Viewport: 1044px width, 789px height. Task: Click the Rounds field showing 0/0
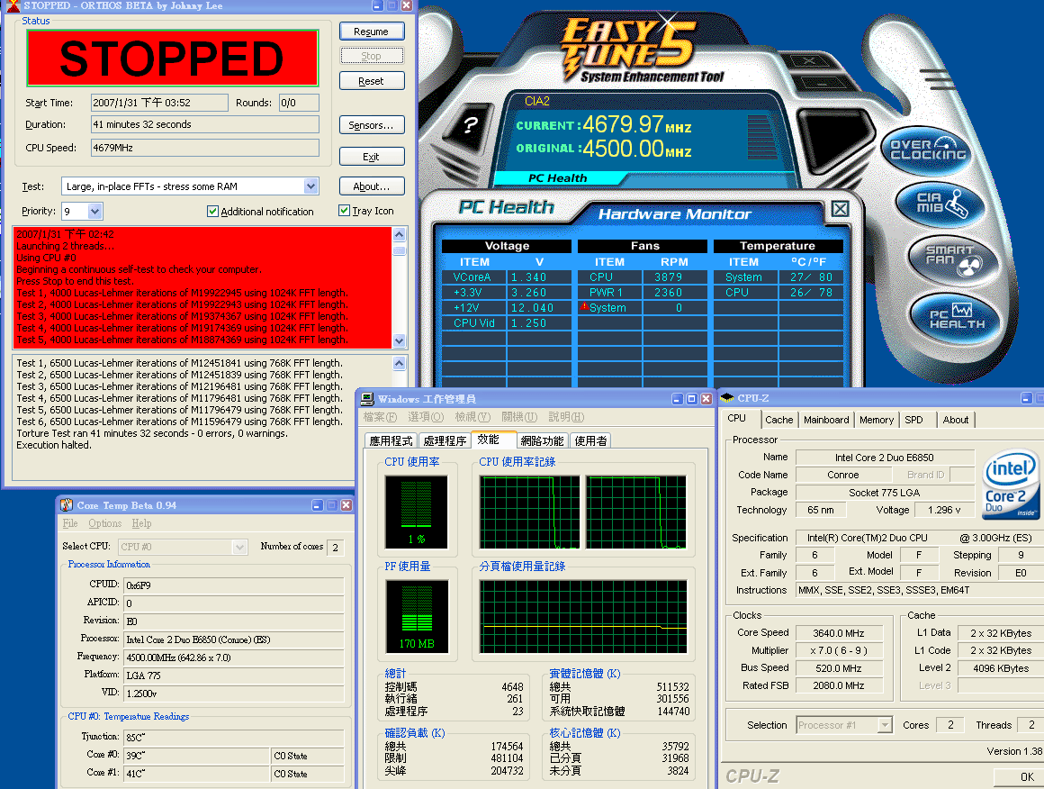pyautogui.click(x=298, y=103)
